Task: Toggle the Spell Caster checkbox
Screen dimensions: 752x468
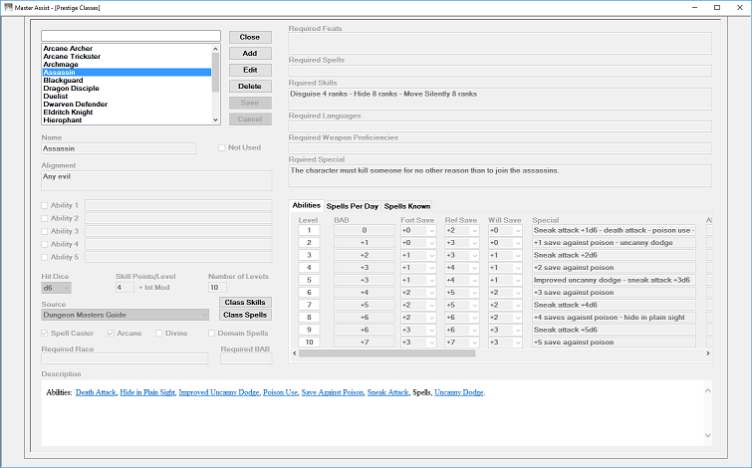Action: coord(45,333)
